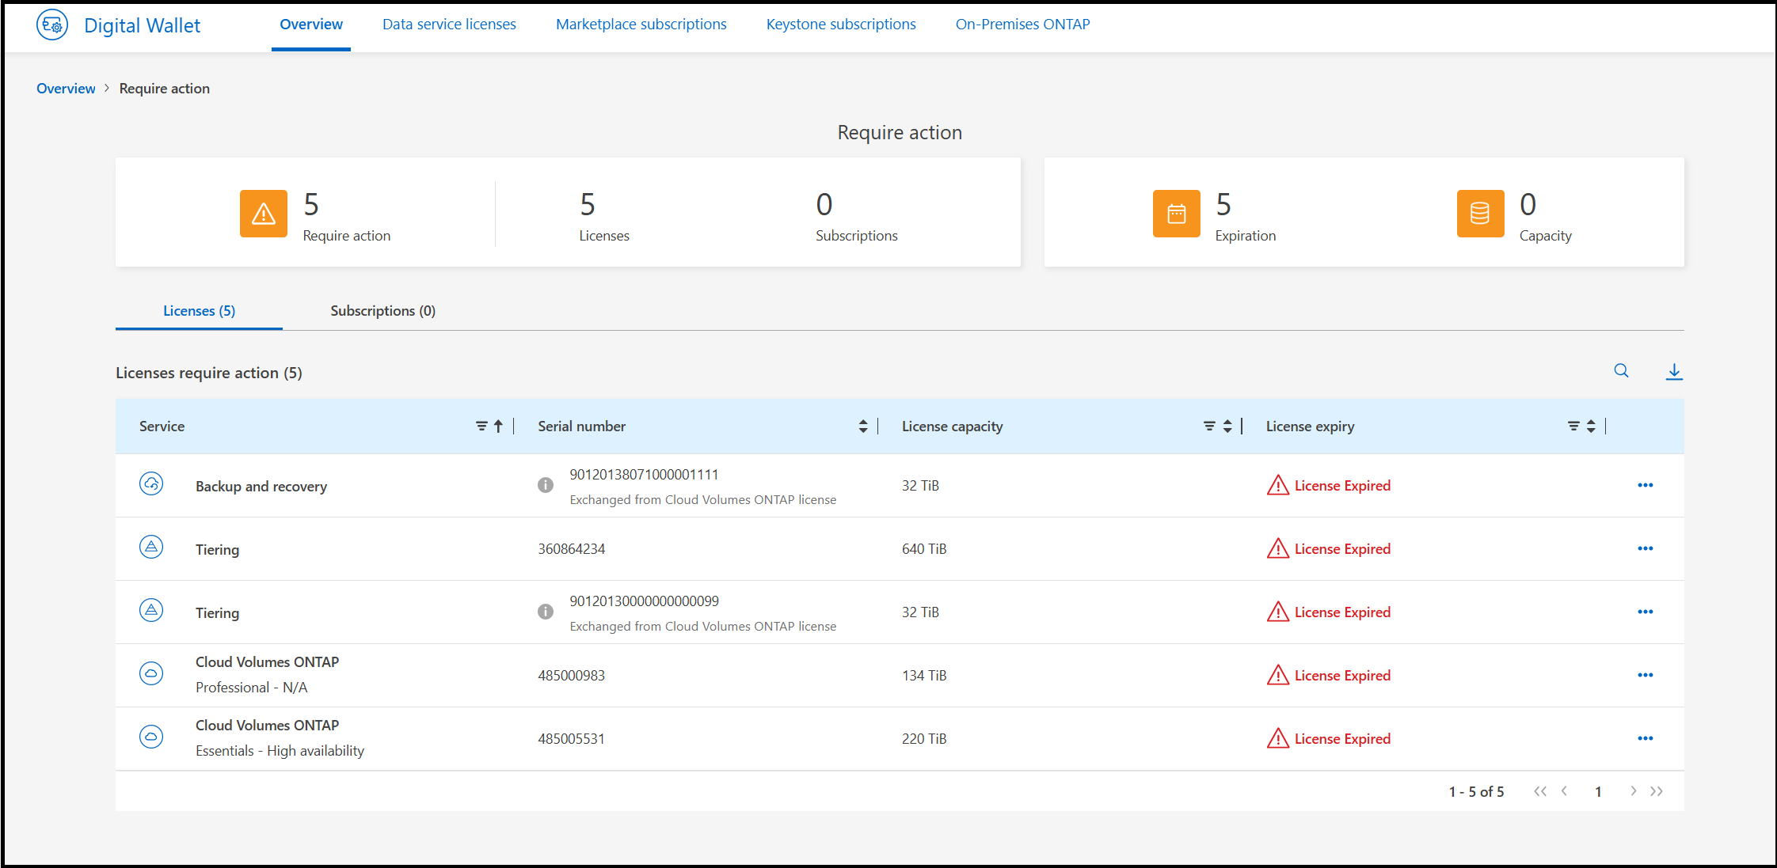This screenshot has height=868, width=1777.
Task: Open the actions menu for the 32 TiB Tiering license
Action: click(x=1646, y=612)
